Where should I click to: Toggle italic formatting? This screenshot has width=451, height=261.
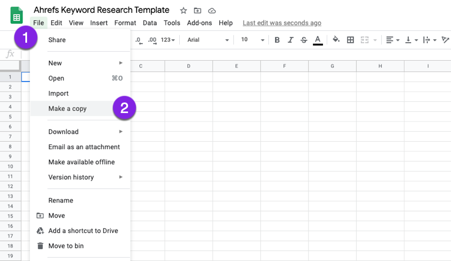[x=290, y=40]
